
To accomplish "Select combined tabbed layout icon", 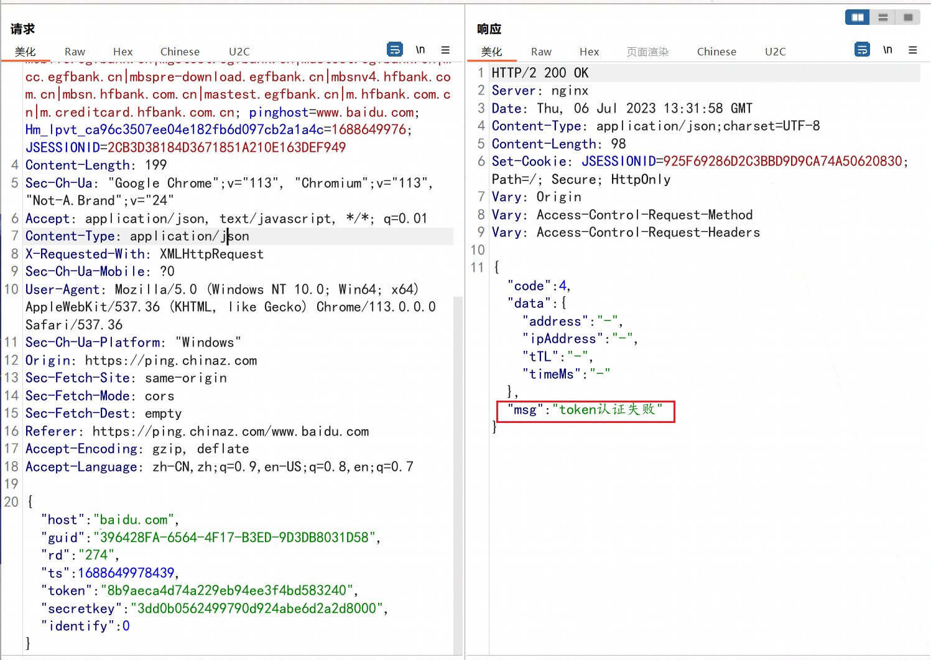I will coord(908,17).
